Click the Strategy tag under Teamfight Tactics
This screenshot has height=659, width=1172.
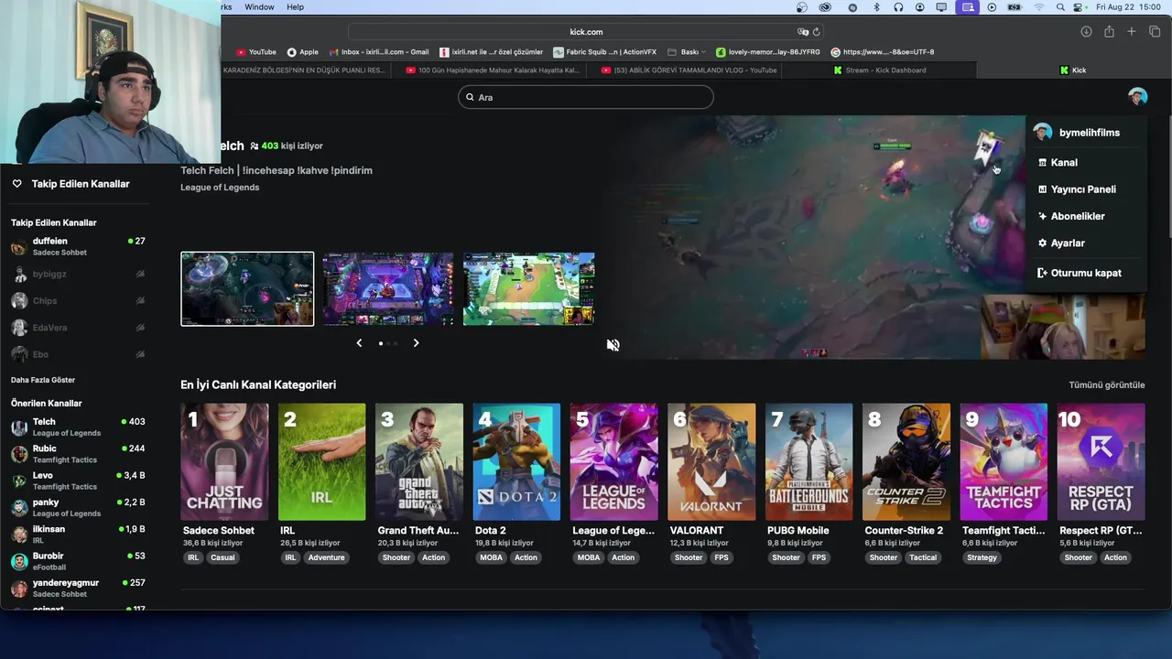point(982,557)
